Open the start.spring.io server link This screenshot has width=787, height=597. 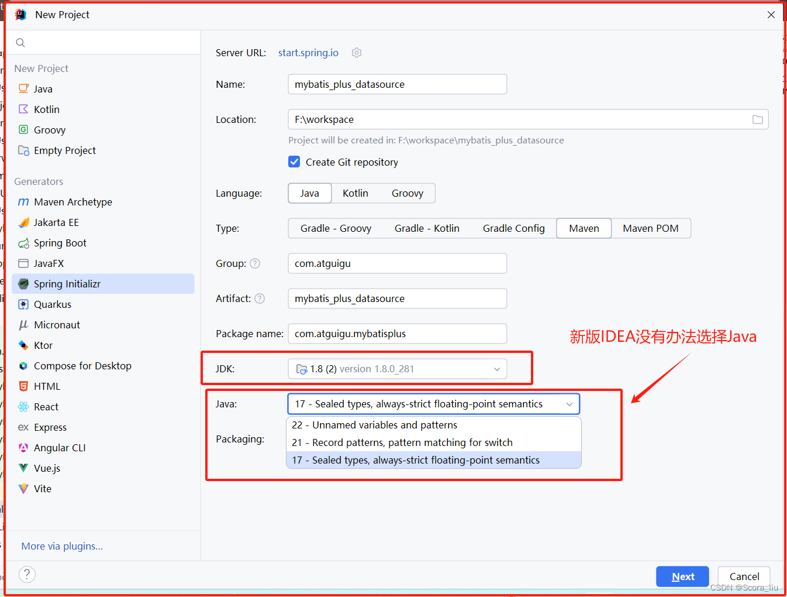tap(308, 53)
